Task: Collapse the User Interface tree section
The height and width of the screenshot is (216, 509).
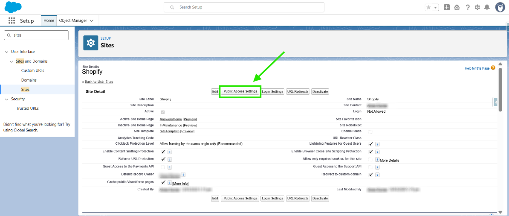Action: 7,52
